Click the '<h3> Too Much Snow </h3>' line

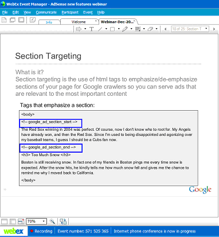pyautogui.click(x=46, y=155)
